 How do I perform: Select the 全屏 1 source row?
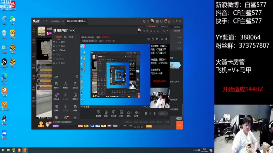(66, 42)
